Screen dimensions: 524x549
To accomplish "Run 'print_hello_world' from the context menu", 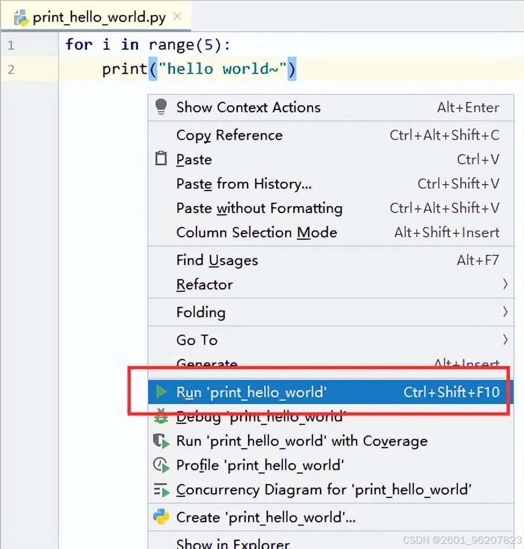I will (x=331, y=392).
